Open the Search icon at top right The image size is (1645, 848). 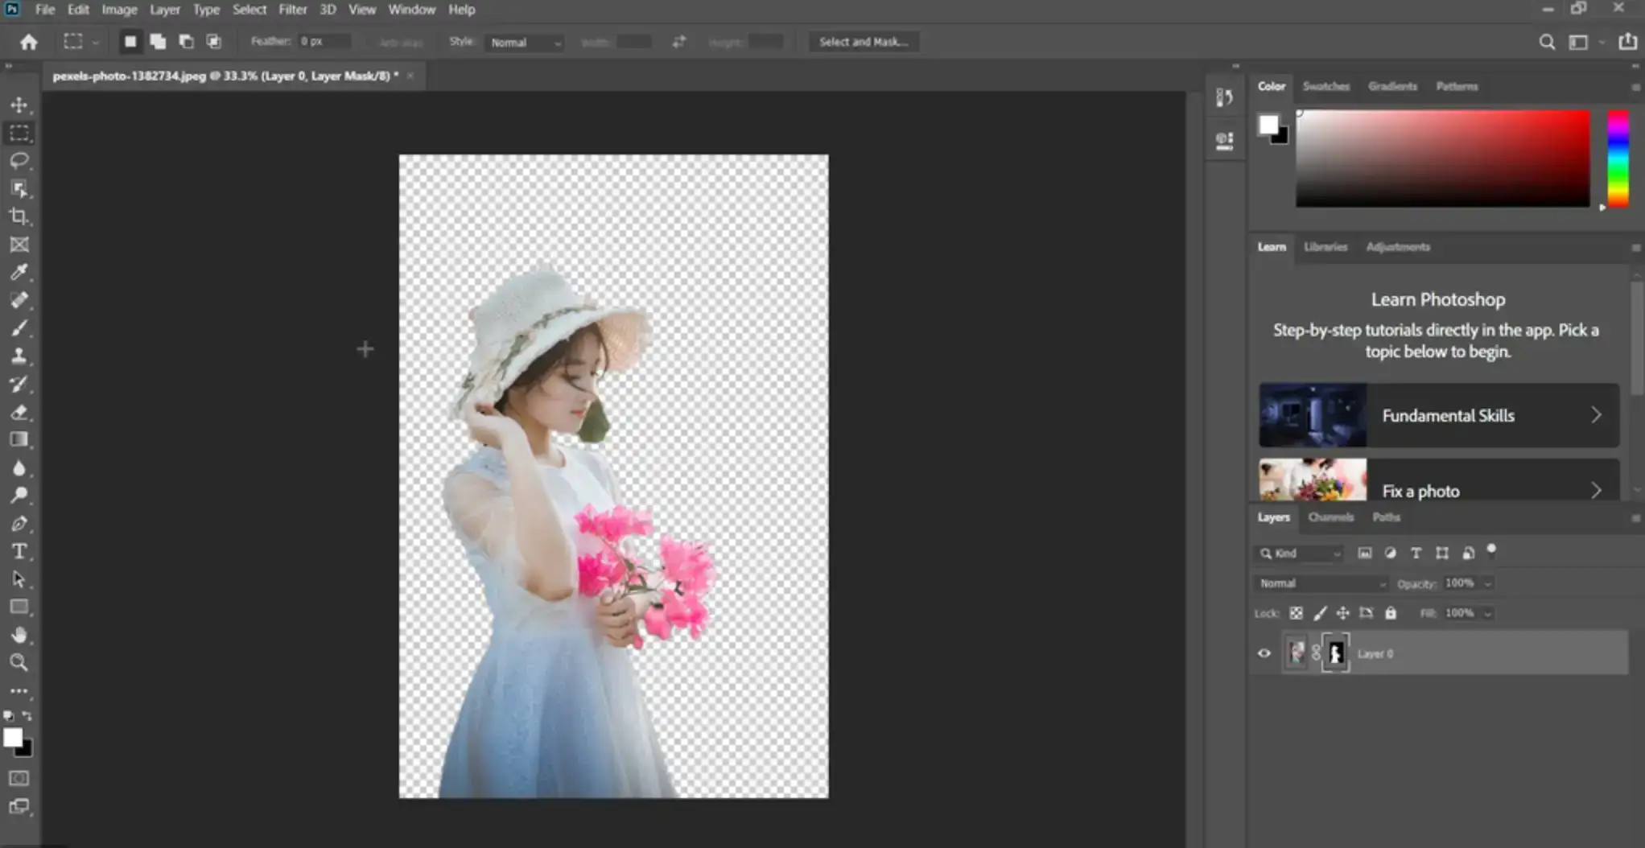point(1547,42)
